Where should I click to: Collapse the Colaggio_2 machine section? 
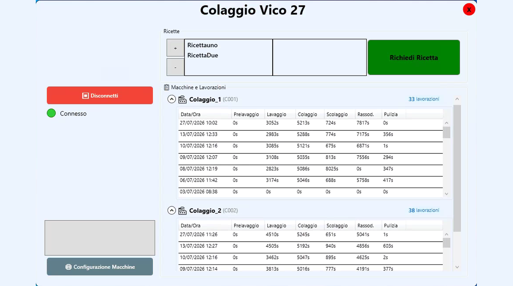(x=171, y=211)
